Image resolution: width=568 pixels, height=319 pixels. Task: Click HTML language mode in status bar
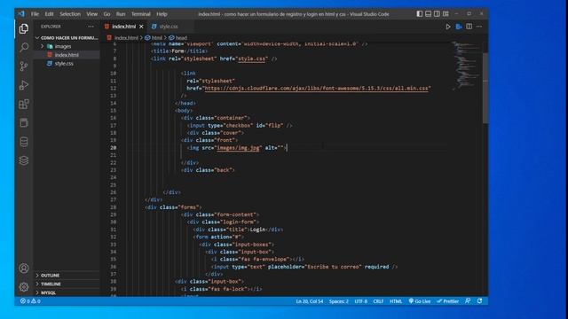click(396, 301)
